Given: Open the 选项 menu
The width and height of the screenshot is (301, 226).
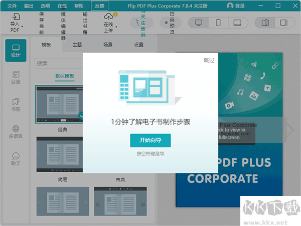Looking at the screenshot, I should [x=45, y=6].
